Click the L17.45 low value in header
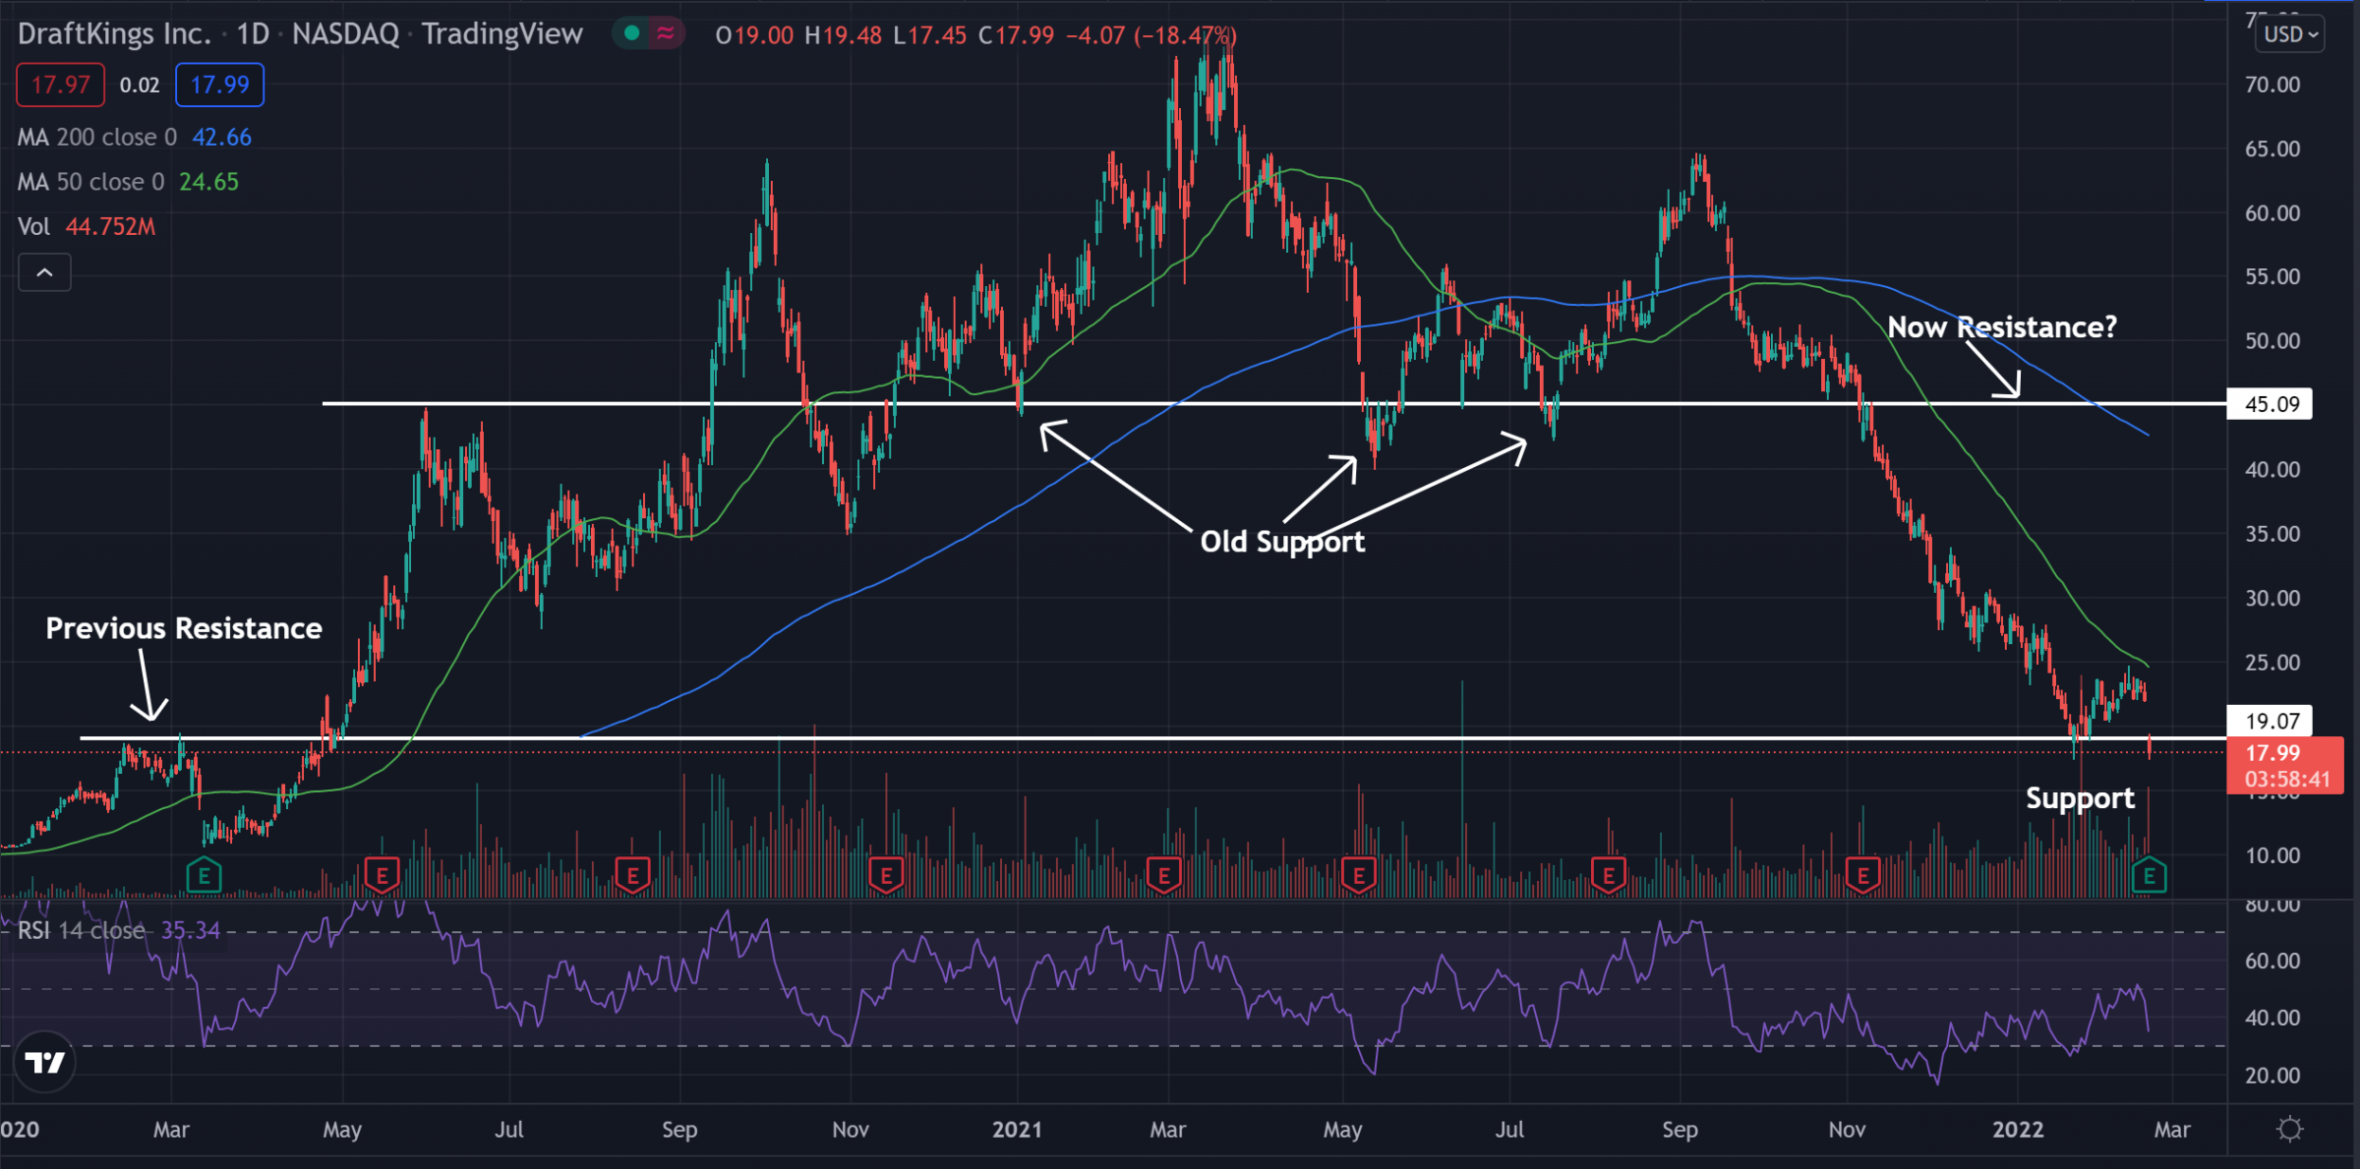Screen dimensions: 2360x1169 tap(930, 35)
